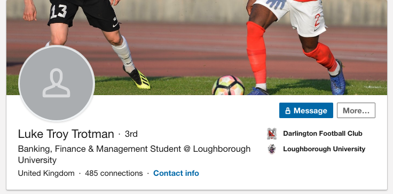Screen dimensions: 393x194
Task: Click the yellow football boot in banner
Action: click(x=137, y=77)
